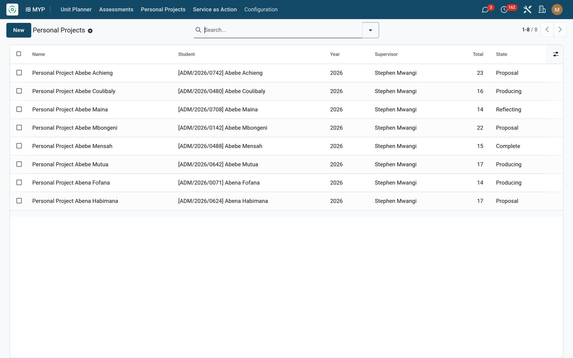Open the Personal Project Abena Fofana record

click(x=71, y=183)
